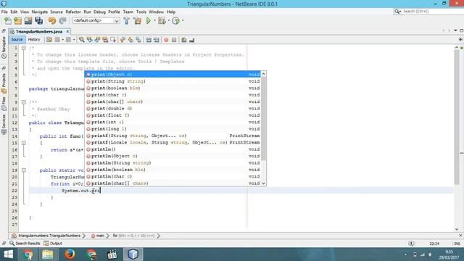The image size is (464, 261).
Task: Click the New File toolbar icon
Action: (x=8, y=21)
